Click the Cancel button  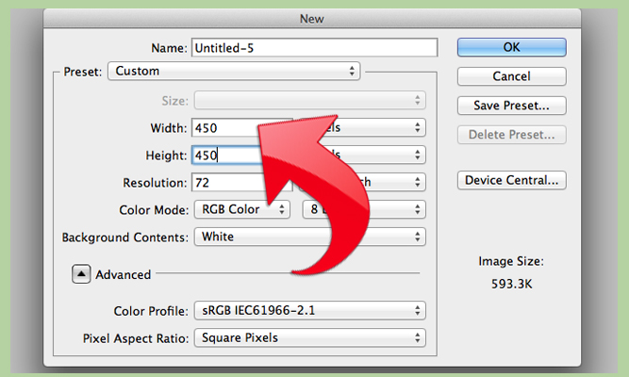(511, 76)
